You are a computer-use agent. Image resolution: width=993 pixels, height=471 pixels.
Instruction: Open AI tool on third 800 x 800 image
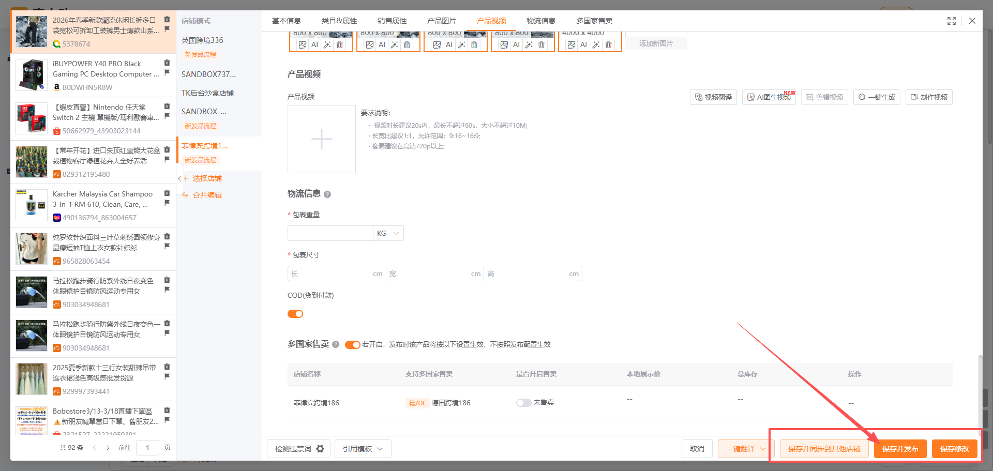tap(449, 45)
